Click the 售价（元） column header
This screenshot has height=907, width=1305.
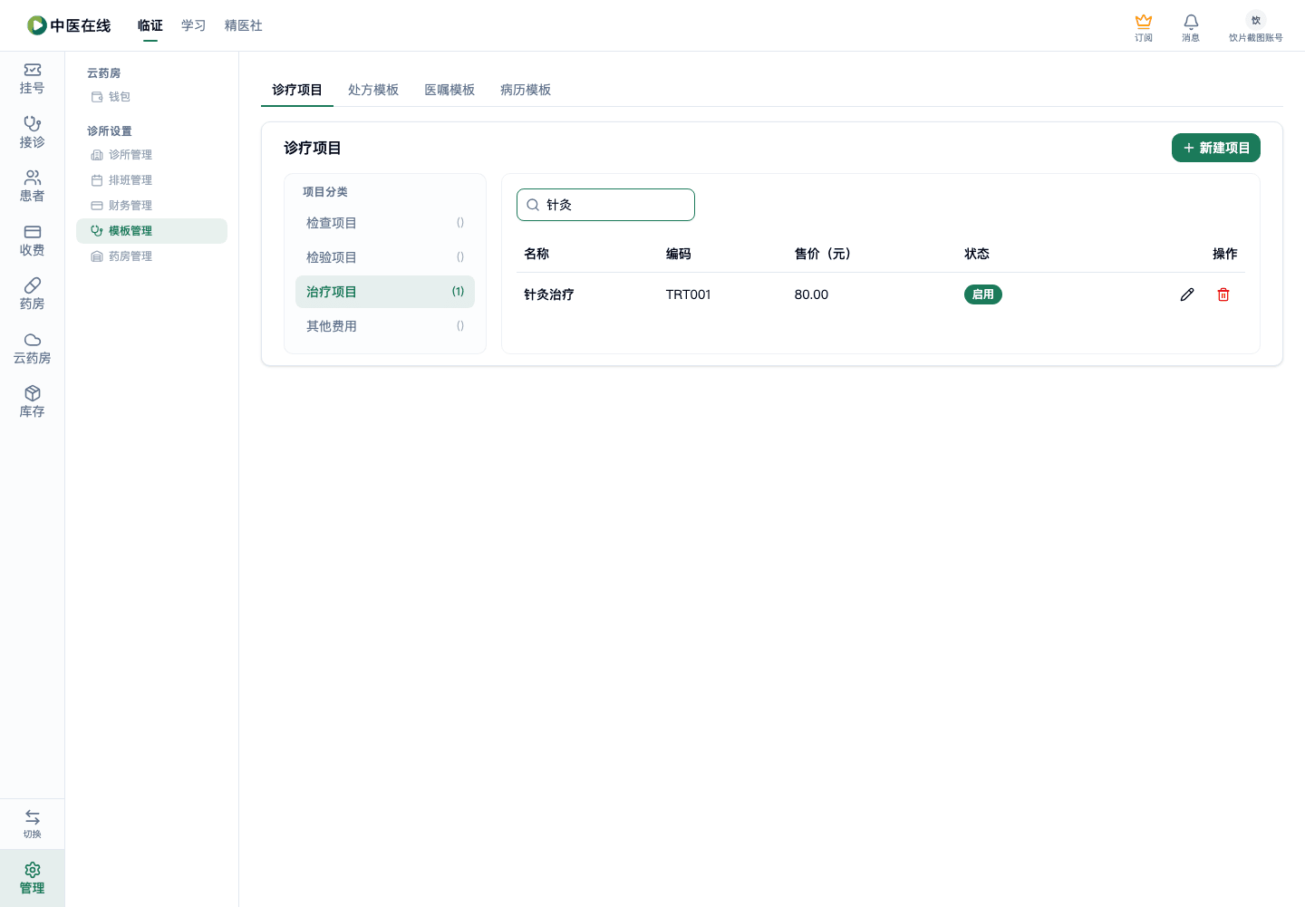[823, 254]
